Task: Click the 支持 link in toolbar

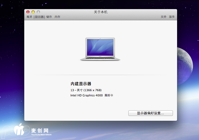Action: 164,17
